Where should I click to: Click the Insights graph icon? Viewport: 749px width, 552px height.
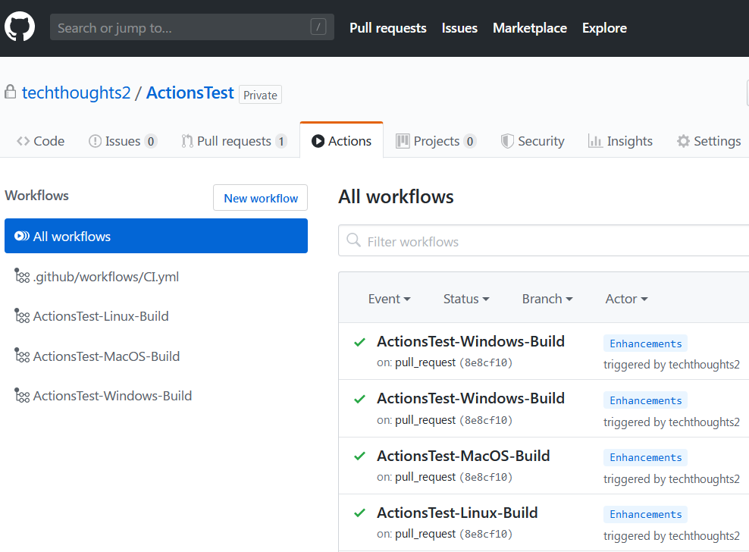[x=595, y=141]
